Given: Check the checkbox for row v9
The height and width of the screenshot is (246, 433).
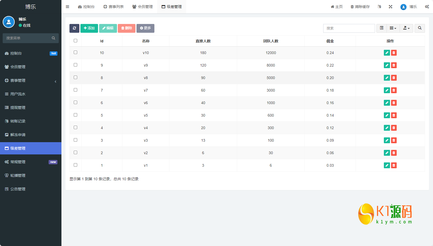Looking at the screenshot, I should (75, 65).
